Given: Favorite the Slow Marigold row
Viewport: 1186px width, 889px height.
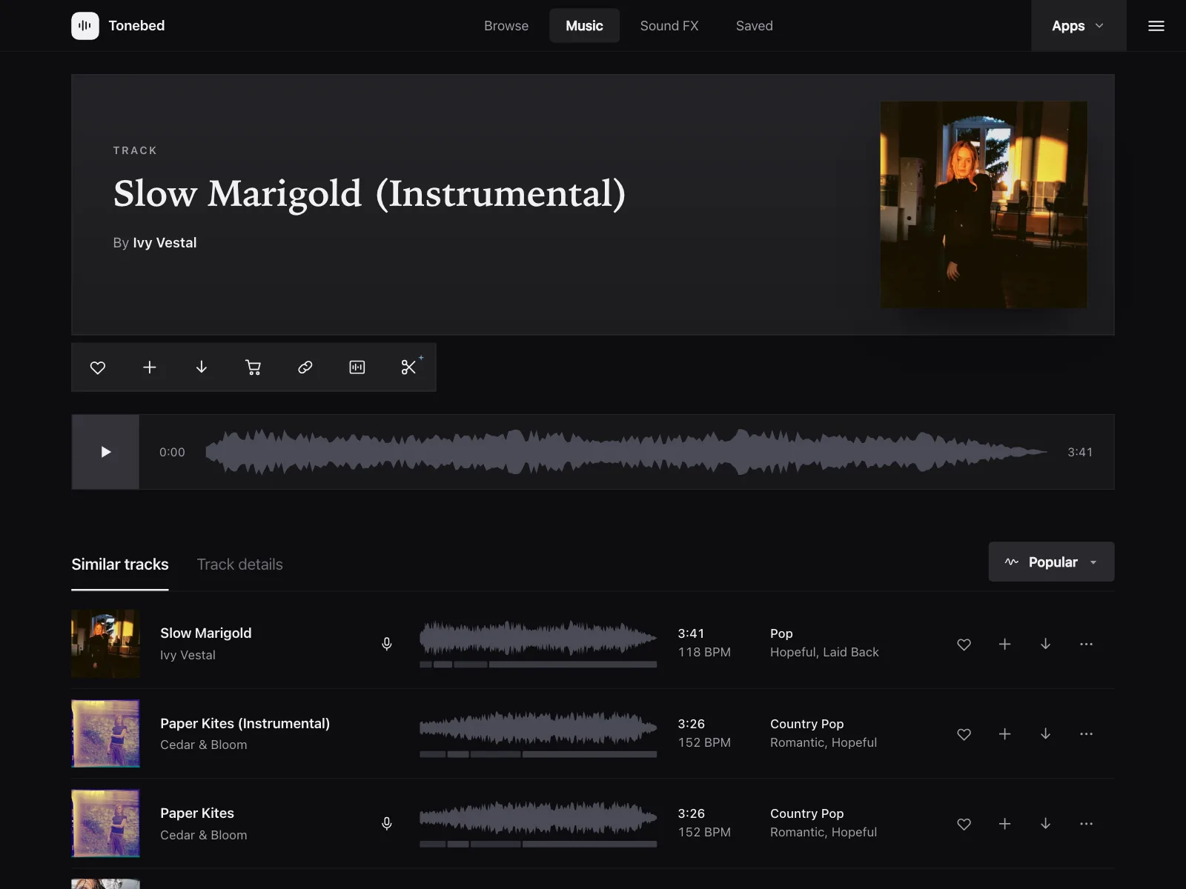Looking at the screenshot, I should coord(964,645).
